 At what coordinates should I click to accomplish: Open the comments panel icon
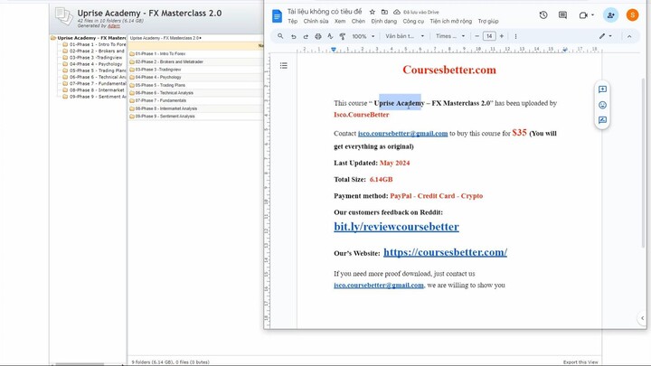562,15
